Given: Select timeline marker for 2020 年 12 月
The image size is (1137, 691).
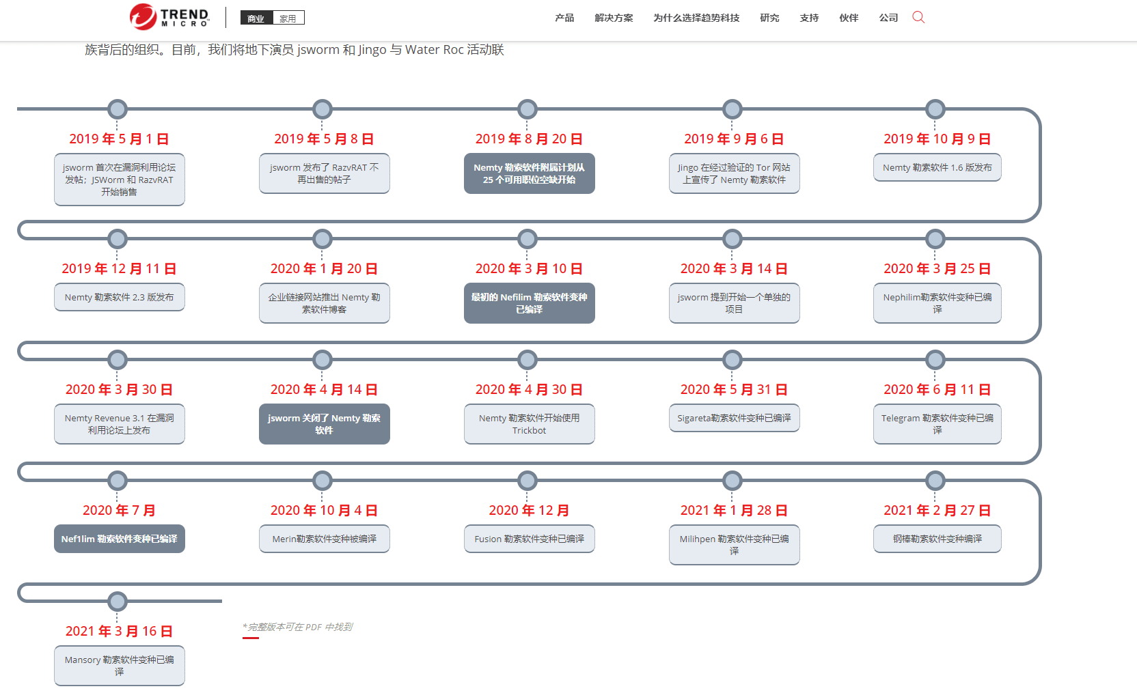Looking at the screenshot, I should click(528, 481).
